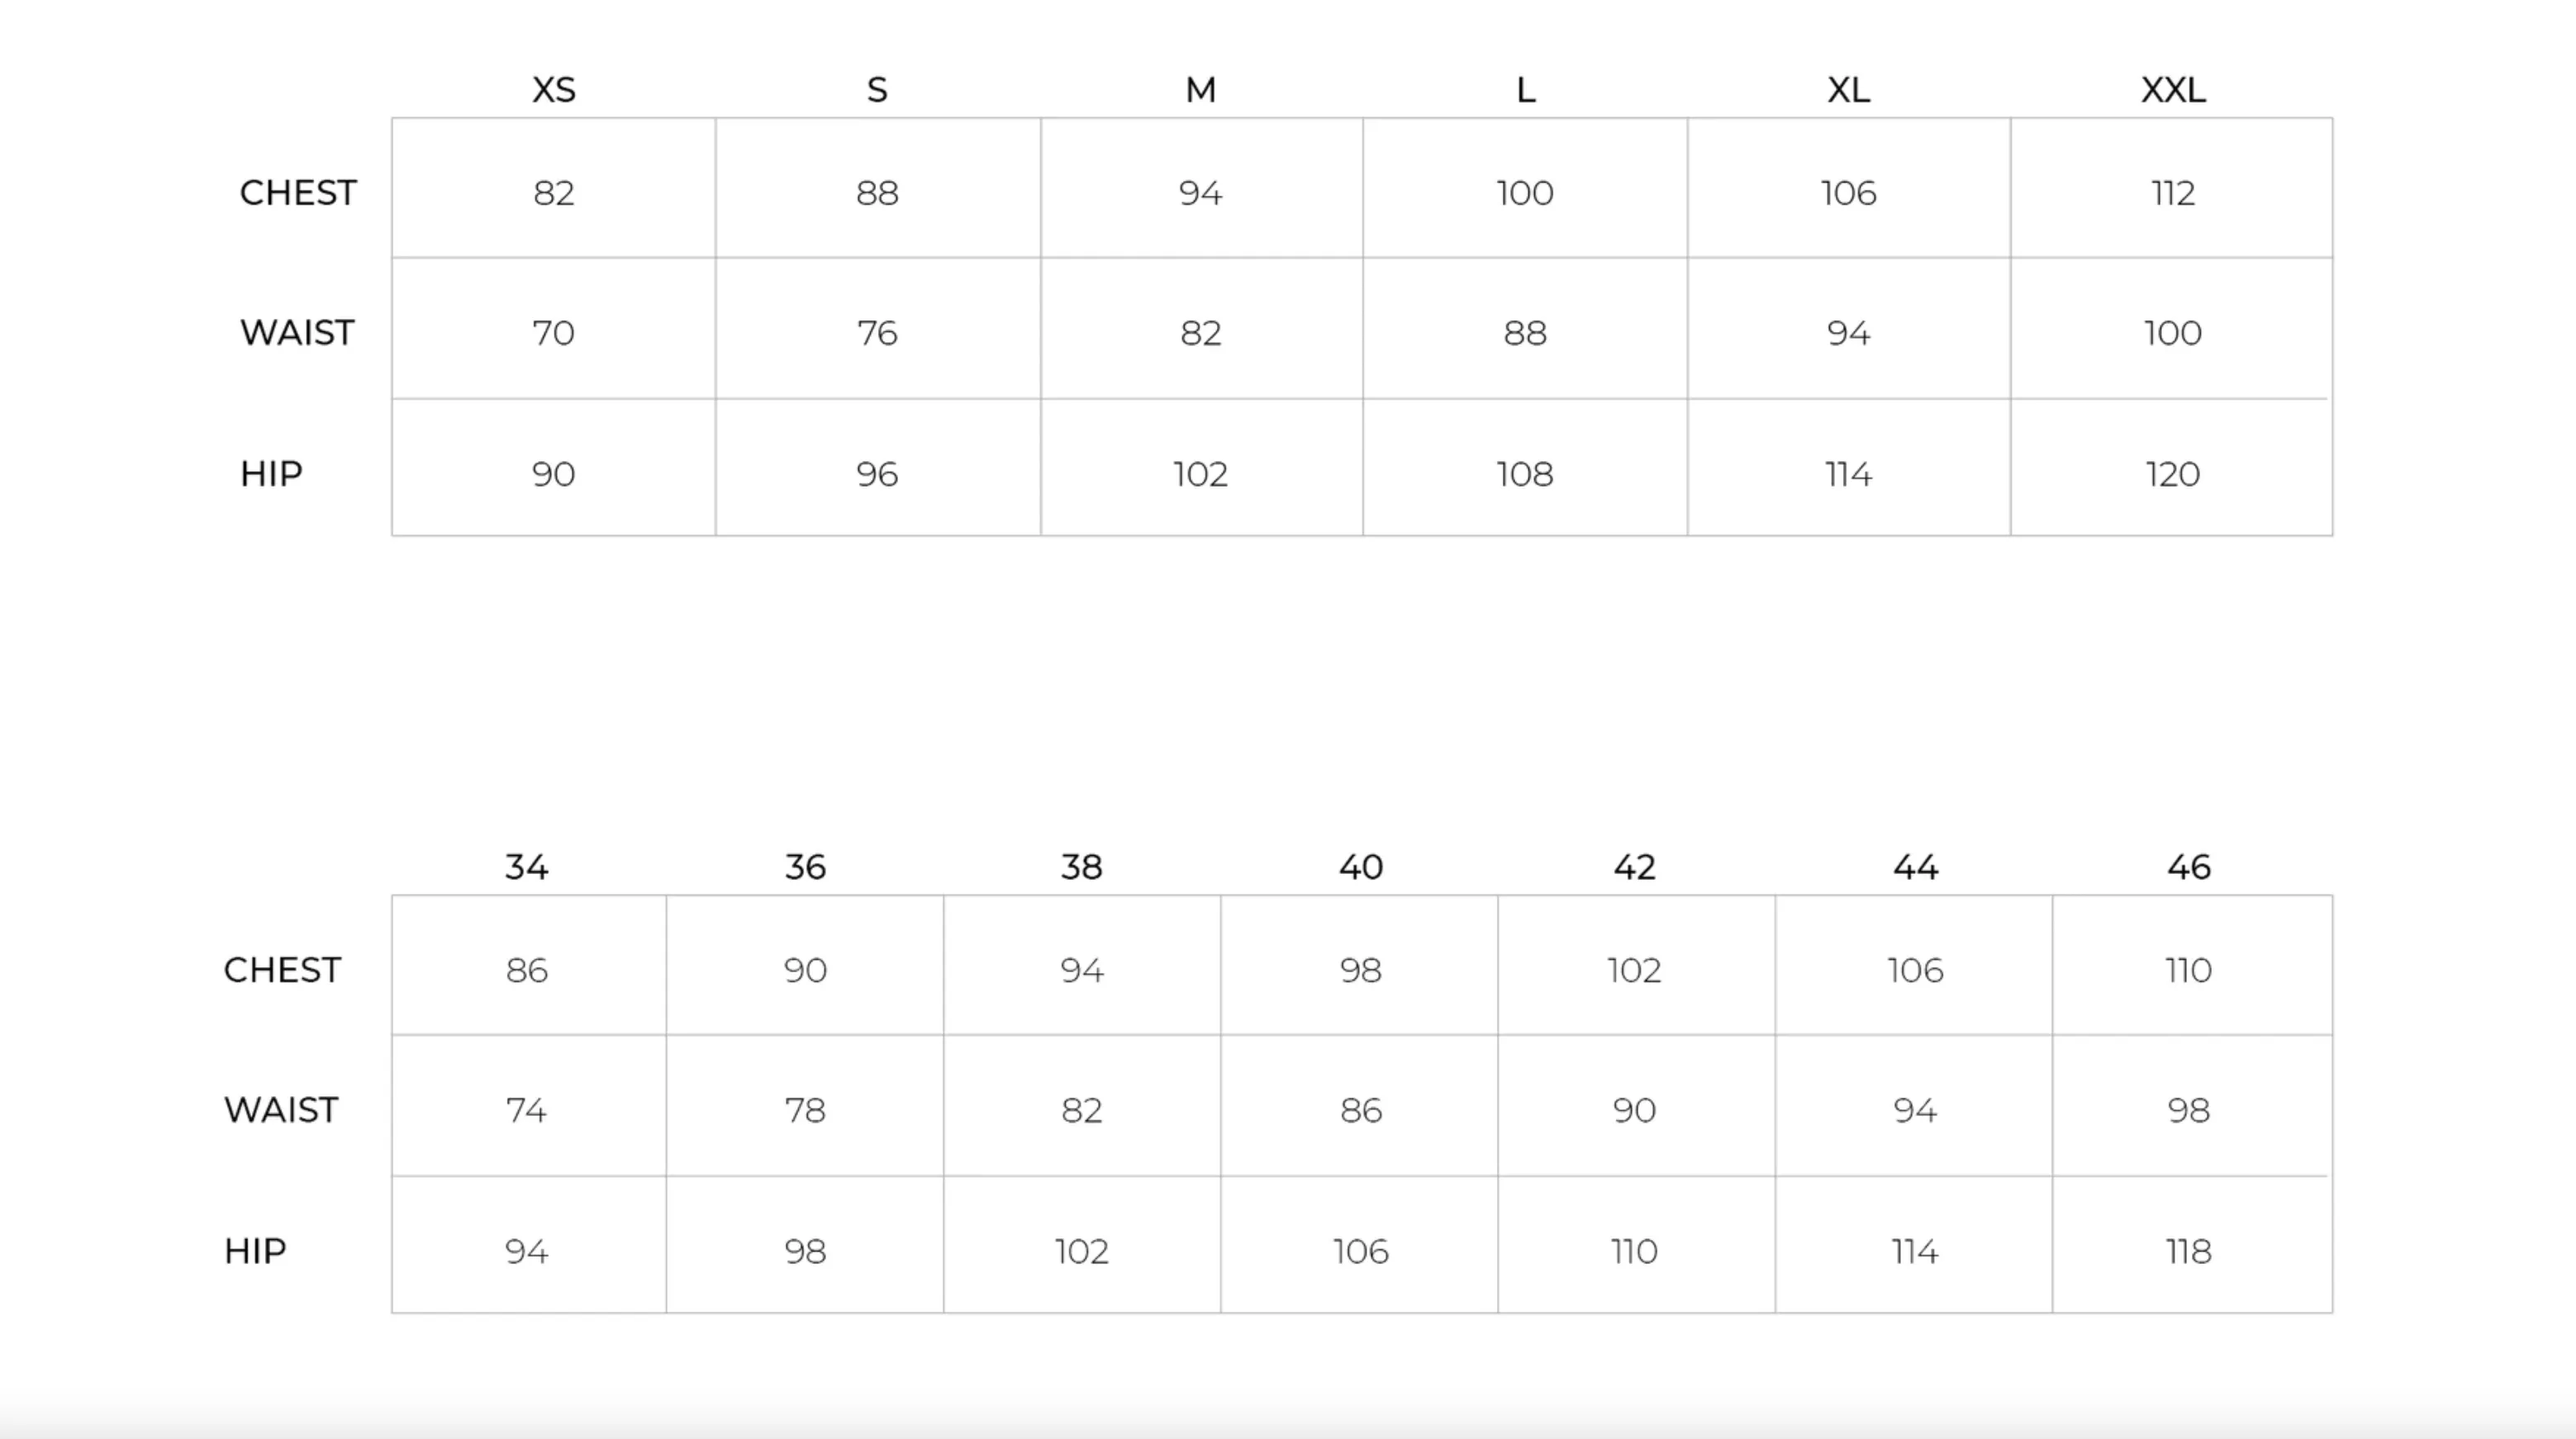Select the HIP label in the top table

(x=271, y=474)
